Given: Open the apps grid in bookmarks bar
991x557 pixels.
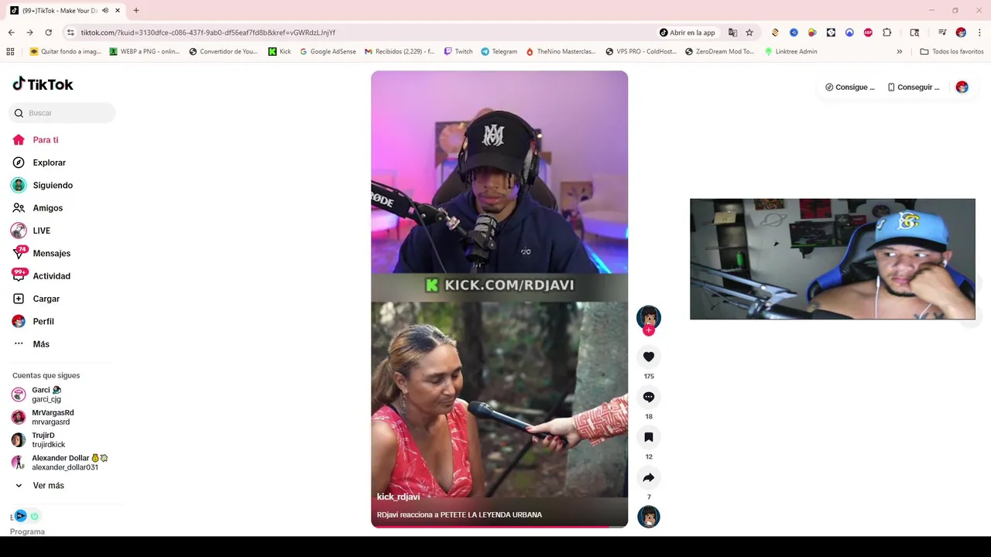Looking at the screenshot, I should [x=10, y=52].
